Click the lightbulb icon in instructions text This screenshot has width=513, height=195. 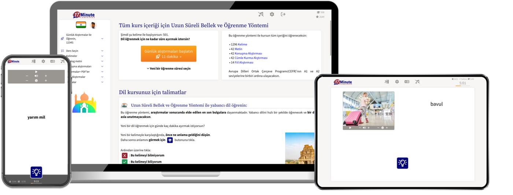point(170,140)
